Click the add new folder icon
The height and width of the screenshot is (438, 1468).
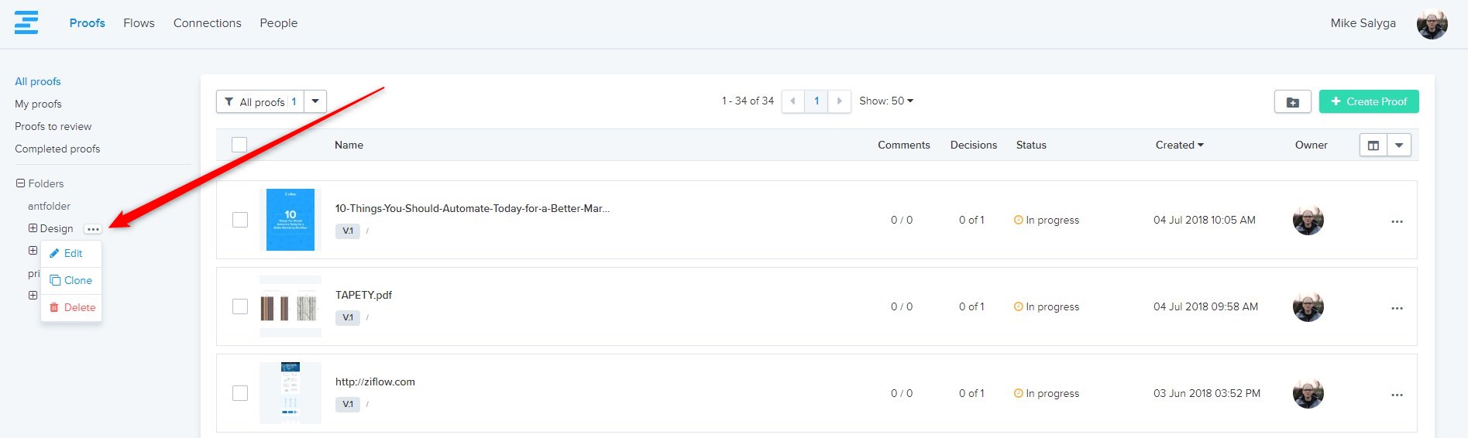(x=1292, y=101)
